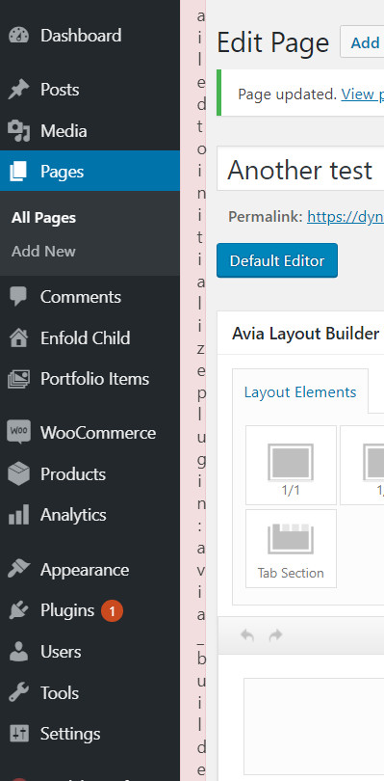Select the Tab Section layout element

pyautogui.click(x=291, y=549)
